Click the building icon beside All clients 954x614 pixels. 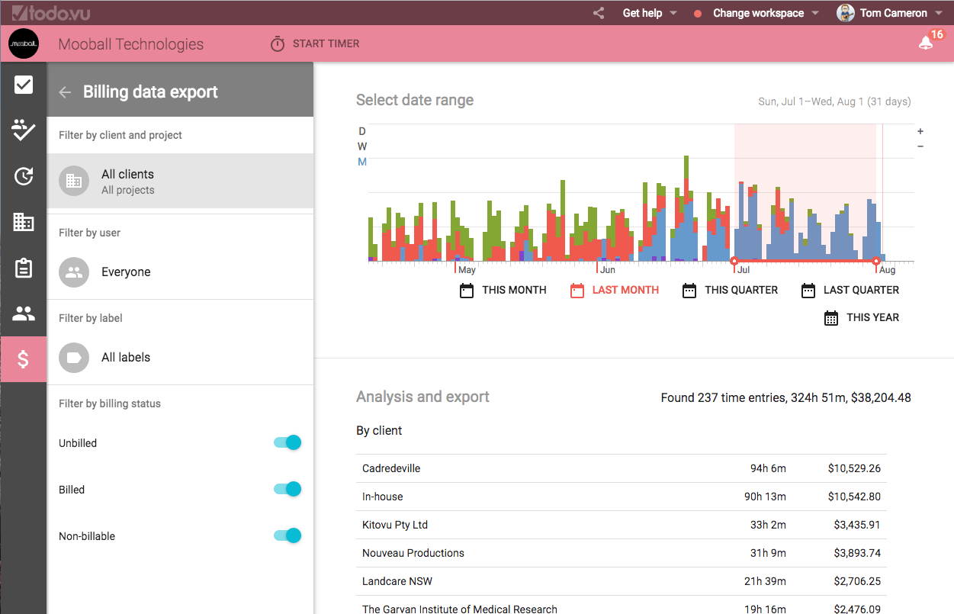point(74,181)
